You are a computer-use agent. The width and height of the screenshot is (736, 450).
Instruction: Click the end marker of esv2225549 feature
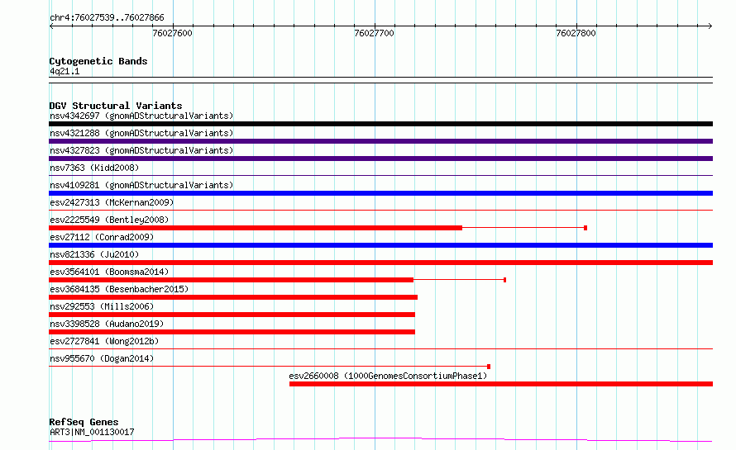tap(585, 228)
